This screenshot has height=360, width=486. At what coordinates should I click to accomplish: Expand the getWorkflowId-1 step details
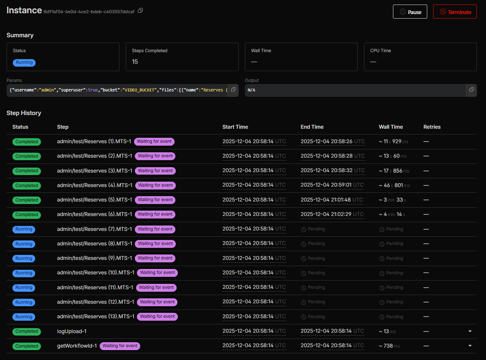(x=470, y=346)
